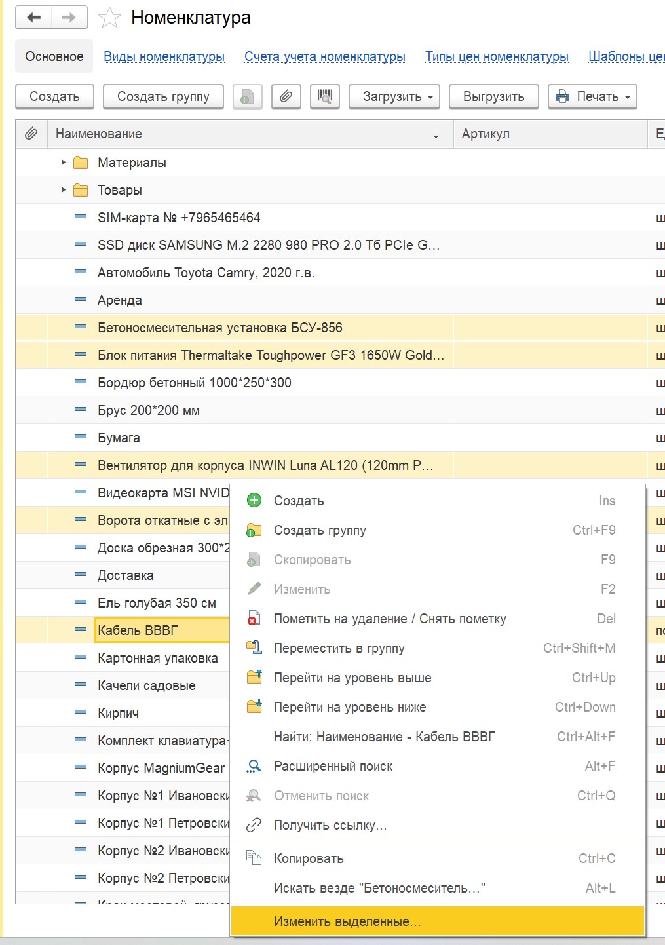Viewport: 665px width, 945px height.
Task: Choose Копировать in context menu
Action: [438, 858]
